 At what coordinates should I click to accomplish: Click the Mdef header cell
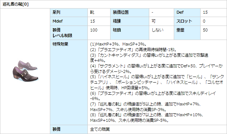pyautogui.click(x=69, y=21)
